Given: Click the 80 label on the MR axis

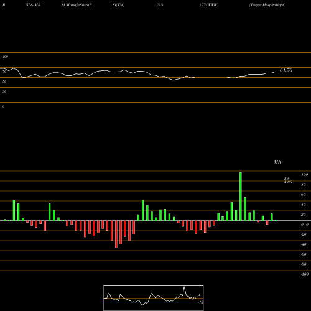Looking at the screenshot, I should 304,185.
